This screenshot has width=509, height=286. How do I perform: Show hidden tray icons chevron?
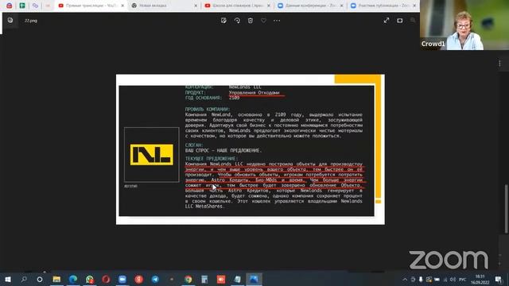coord(405,279)
